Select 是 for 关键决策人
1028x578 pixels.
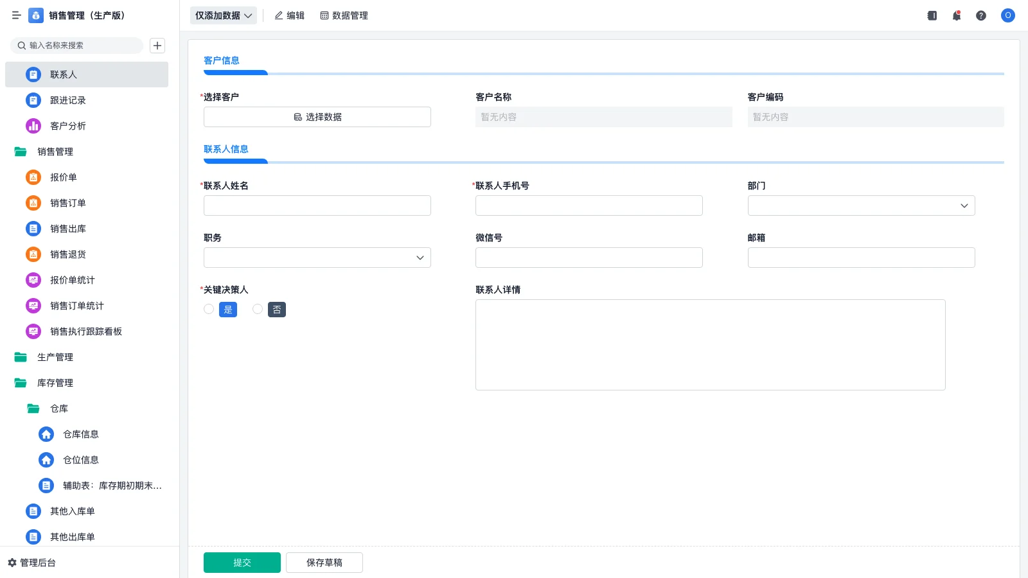(227, 309)
